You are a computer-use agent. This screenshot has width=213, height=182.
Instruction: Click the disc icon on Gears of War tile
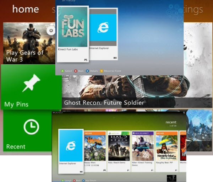[51, 31]
